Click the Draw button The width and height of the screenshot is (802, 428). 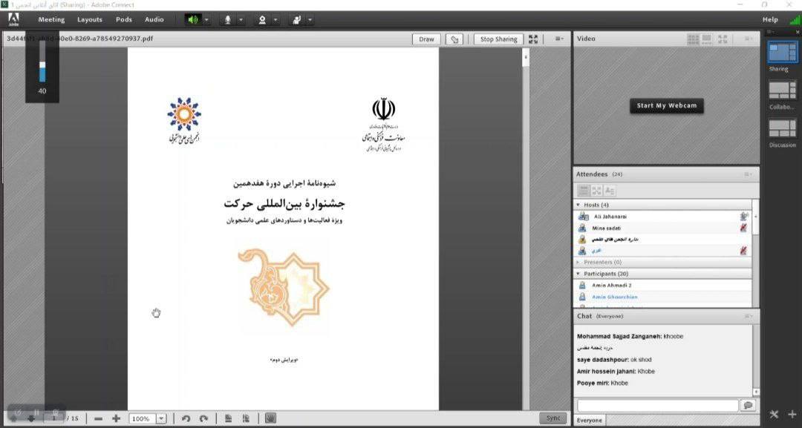point(426,39)
